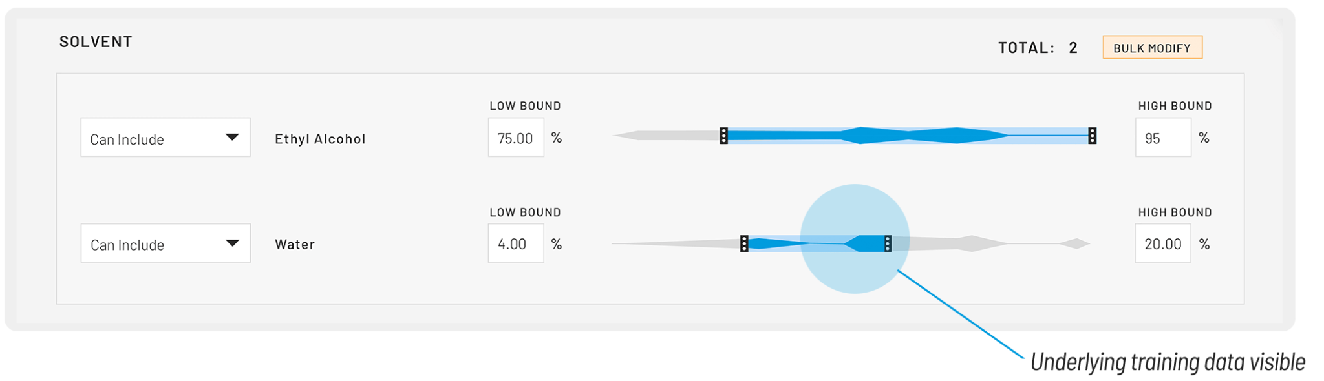Select the Ethyl Alcohol ingredient label
The image size is (1324, 381).
pyautogui.click(x=320, y=139)
